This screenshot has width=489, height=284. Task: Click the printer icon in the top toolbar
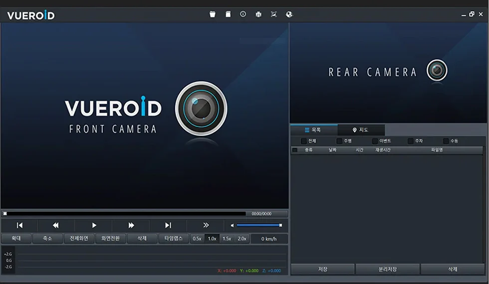[258, 14]
